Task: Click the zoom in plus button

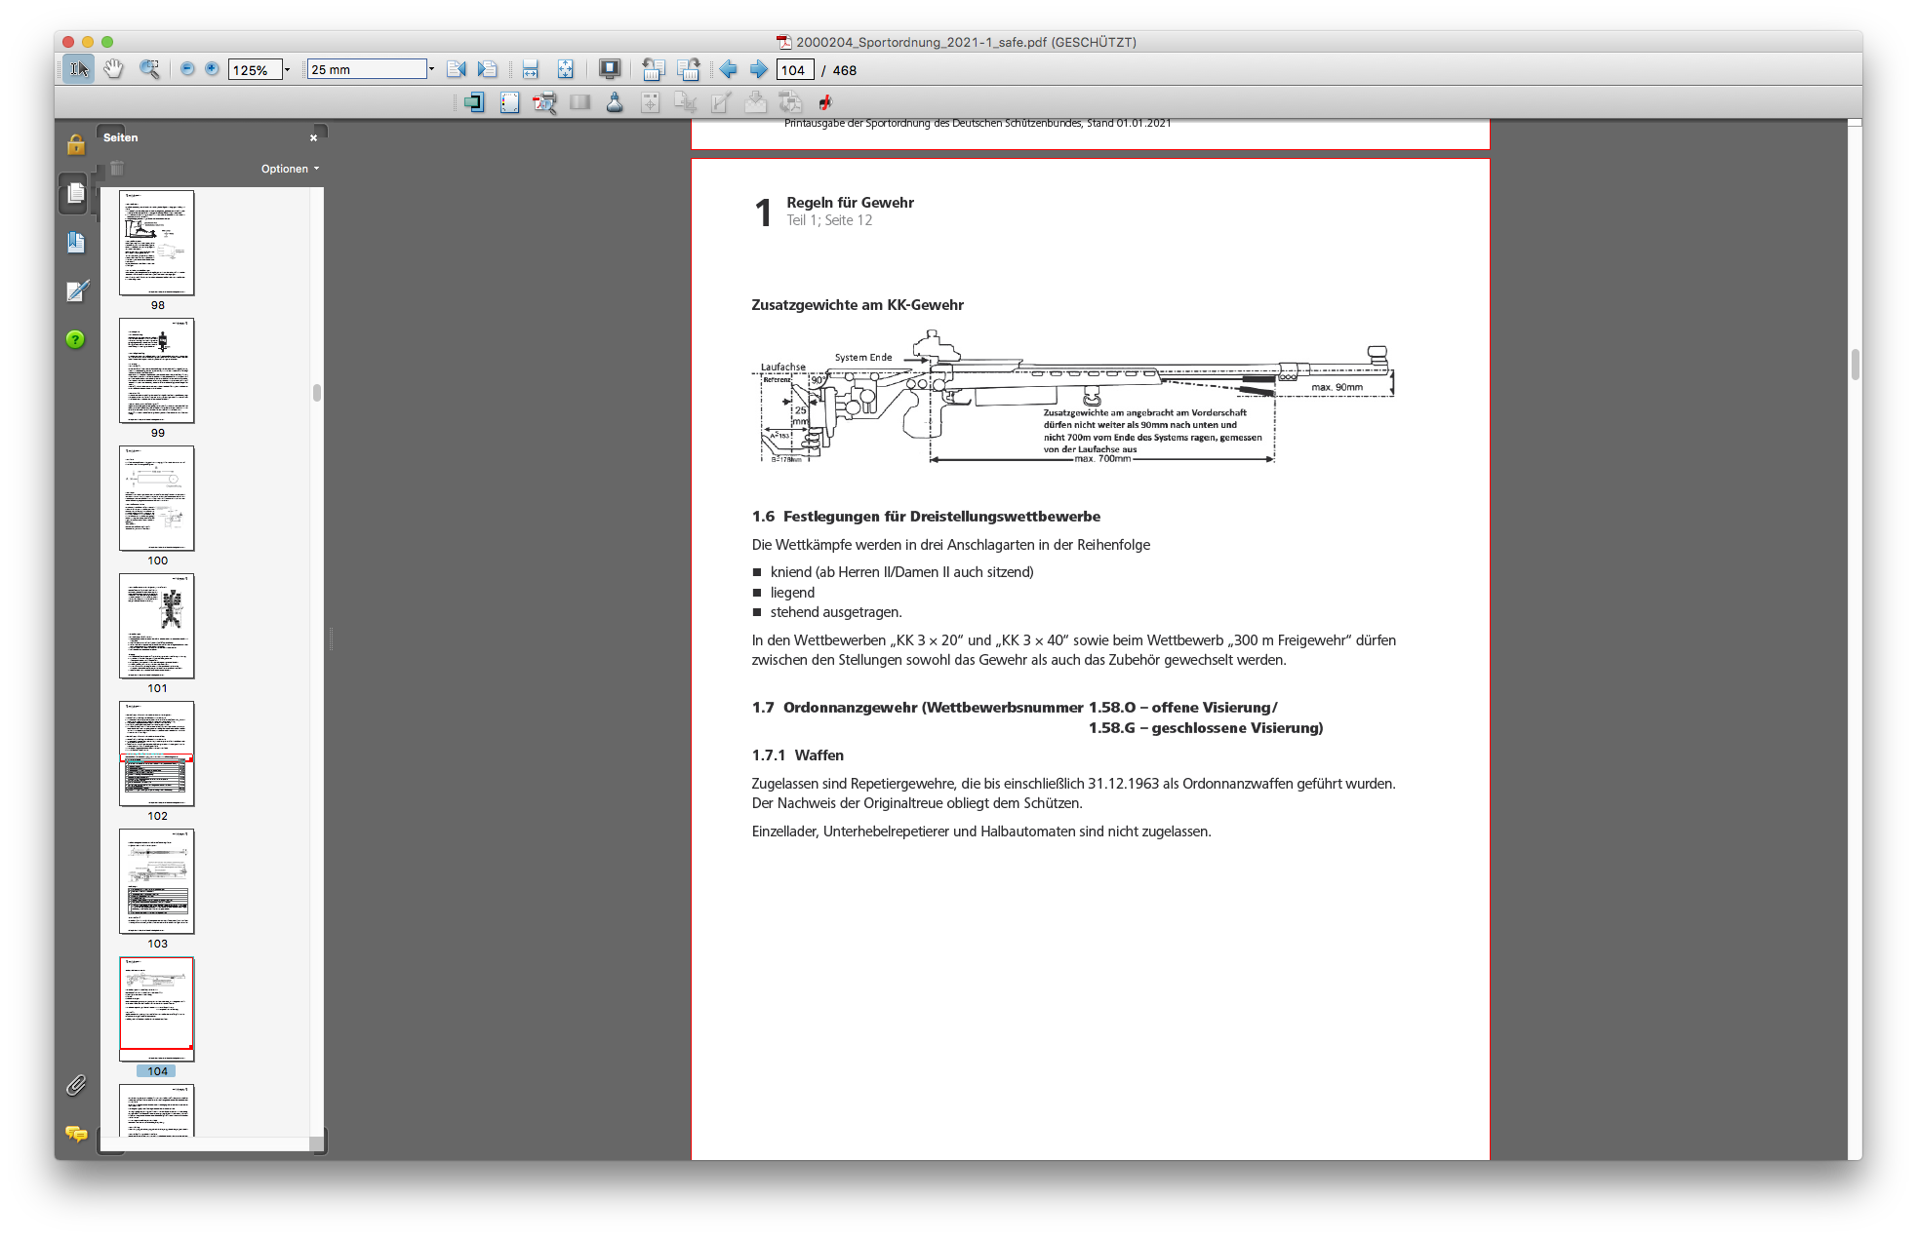Action: pos(212,69)
